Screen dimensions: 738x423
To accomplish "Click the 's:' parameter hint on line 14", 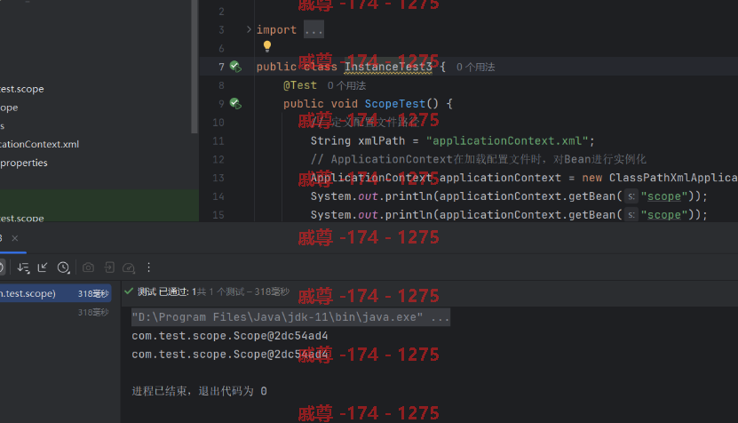I will pyautogui.click(x=631, y=196).
